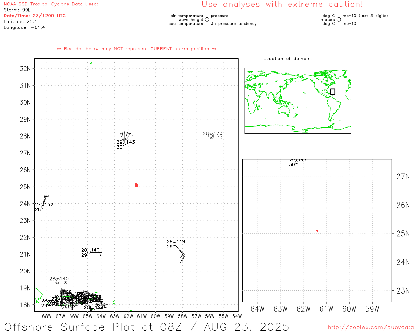The height and width of the screenshot is (331, 414).
Task: Click 'mb*10 (last 3 digits)' legend text
Action: 365,16
